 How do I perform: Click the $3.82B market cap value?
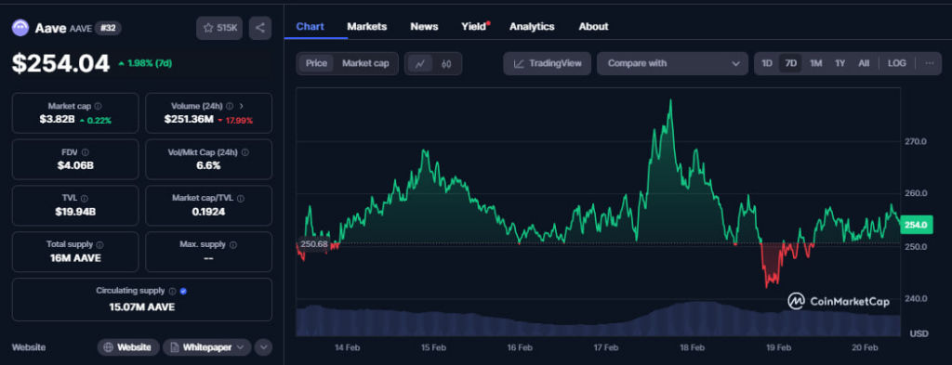click(x=57, y=120)
